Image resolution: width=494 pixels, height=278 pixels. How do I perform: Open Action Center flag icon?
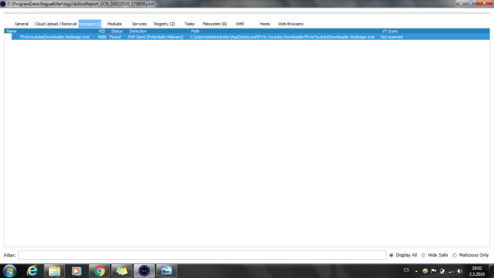(434, 271)
